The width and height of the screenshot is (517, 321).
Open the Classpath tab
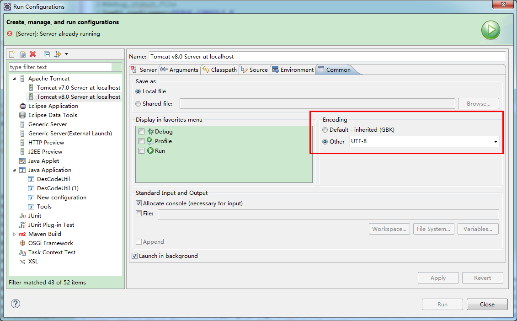click(x=220, y=70)
